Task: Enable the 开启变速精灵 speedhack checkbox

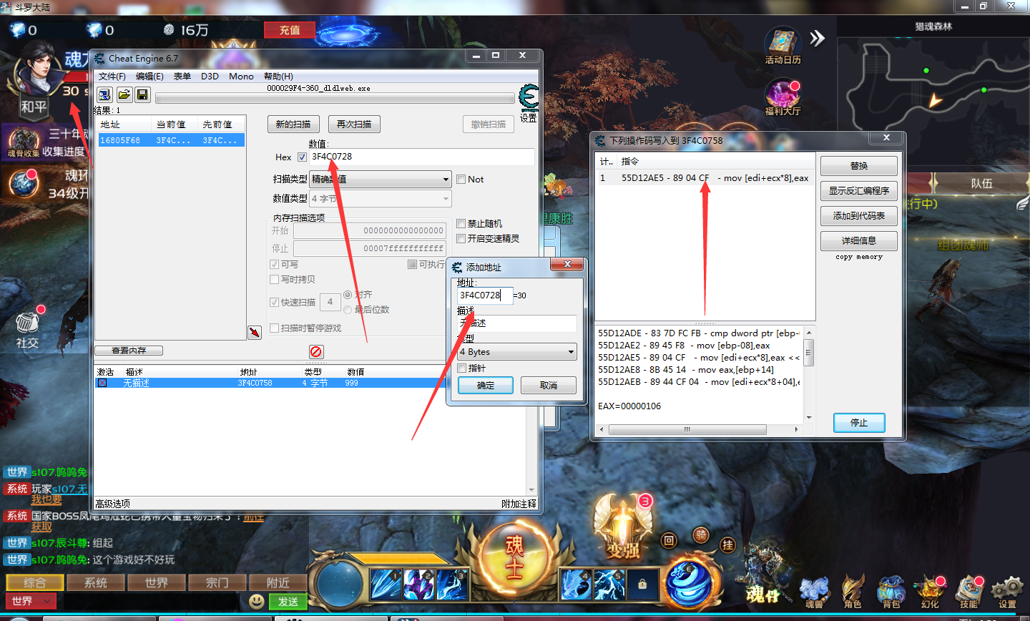Action: click(x=461, y=239)
